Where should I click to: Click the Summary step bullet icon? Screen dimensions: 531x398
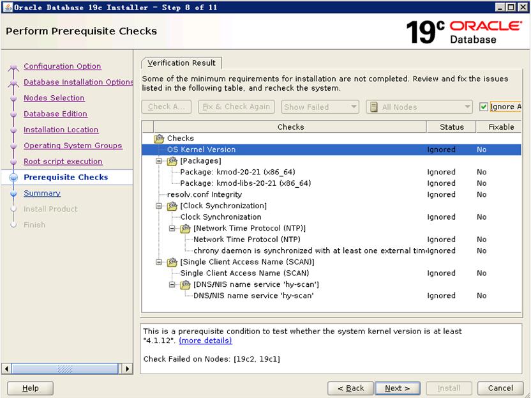(x=13, y=193)
